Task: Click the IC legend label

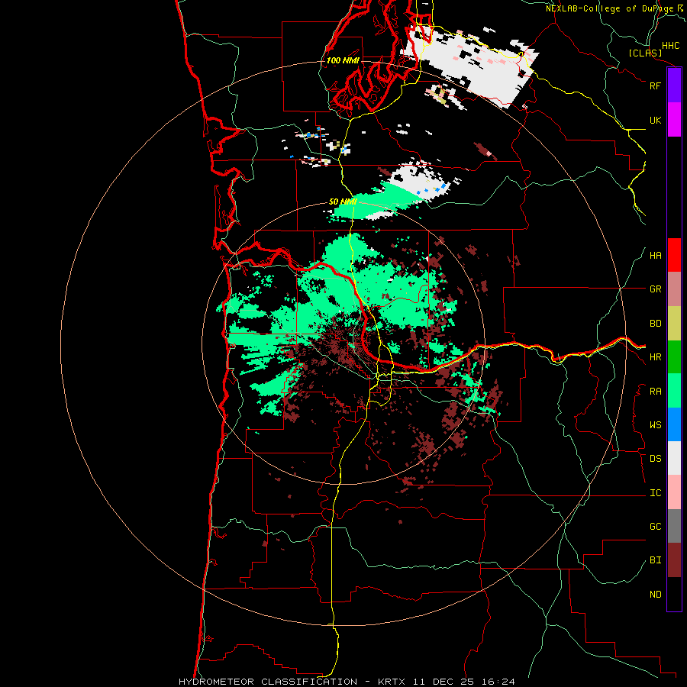Action: [x=655, y=493]
